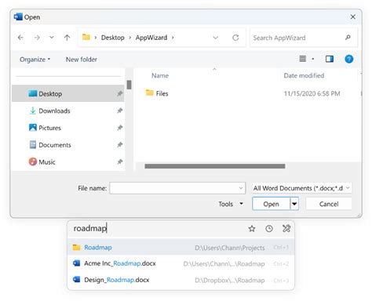Click Word icon beside Acme Inc_Roadmap.docx
The width and height of the screenshot is (372, 301).
click(x=76, y=263)
